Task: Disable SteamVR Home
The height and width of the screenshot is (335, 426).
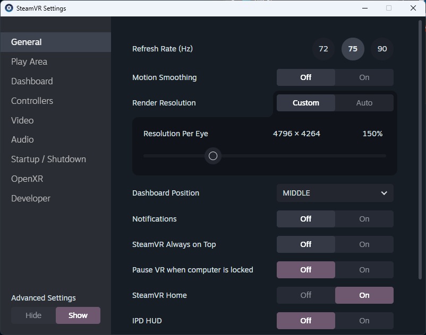Action: click(306, 295)
